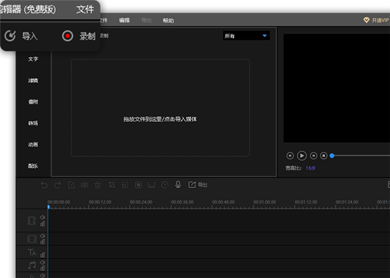This screenshot has width=390, height=278.
Task: Click the trash delete icon in toolbar
Action: tap(97, 185)
